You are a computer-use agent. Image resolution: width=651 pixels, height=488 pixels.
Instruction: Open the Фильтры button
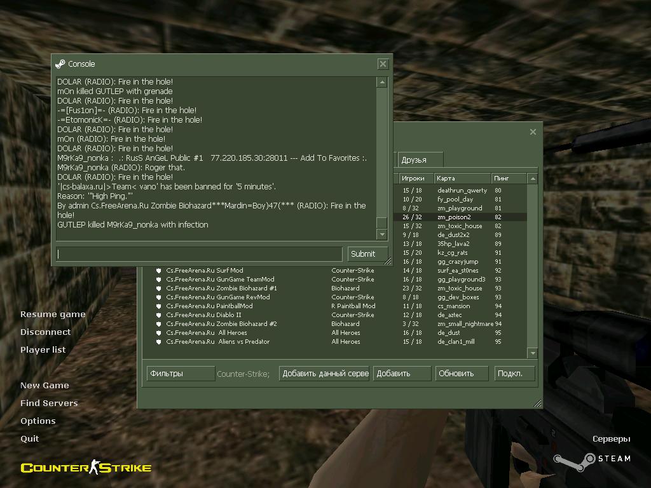181,374
